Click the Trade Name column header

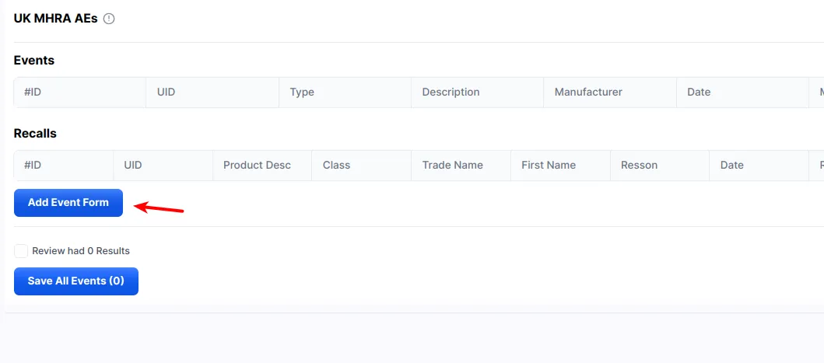(452, 165)
